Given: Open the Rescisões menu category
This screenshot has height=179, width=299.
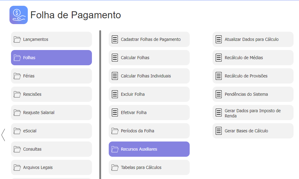Looking at the screenshot, I should (52, 94).
